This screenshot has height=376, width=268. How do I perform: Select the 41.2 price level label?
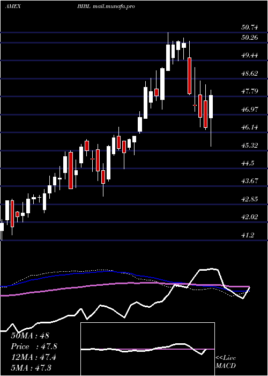(x=248, y=235)
